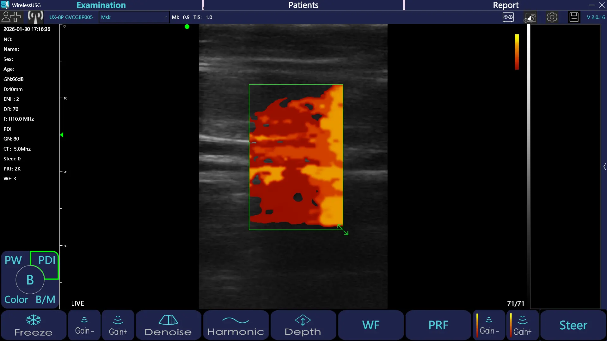
Task: Click the add patient icon
Action: [x=11, y=17]
